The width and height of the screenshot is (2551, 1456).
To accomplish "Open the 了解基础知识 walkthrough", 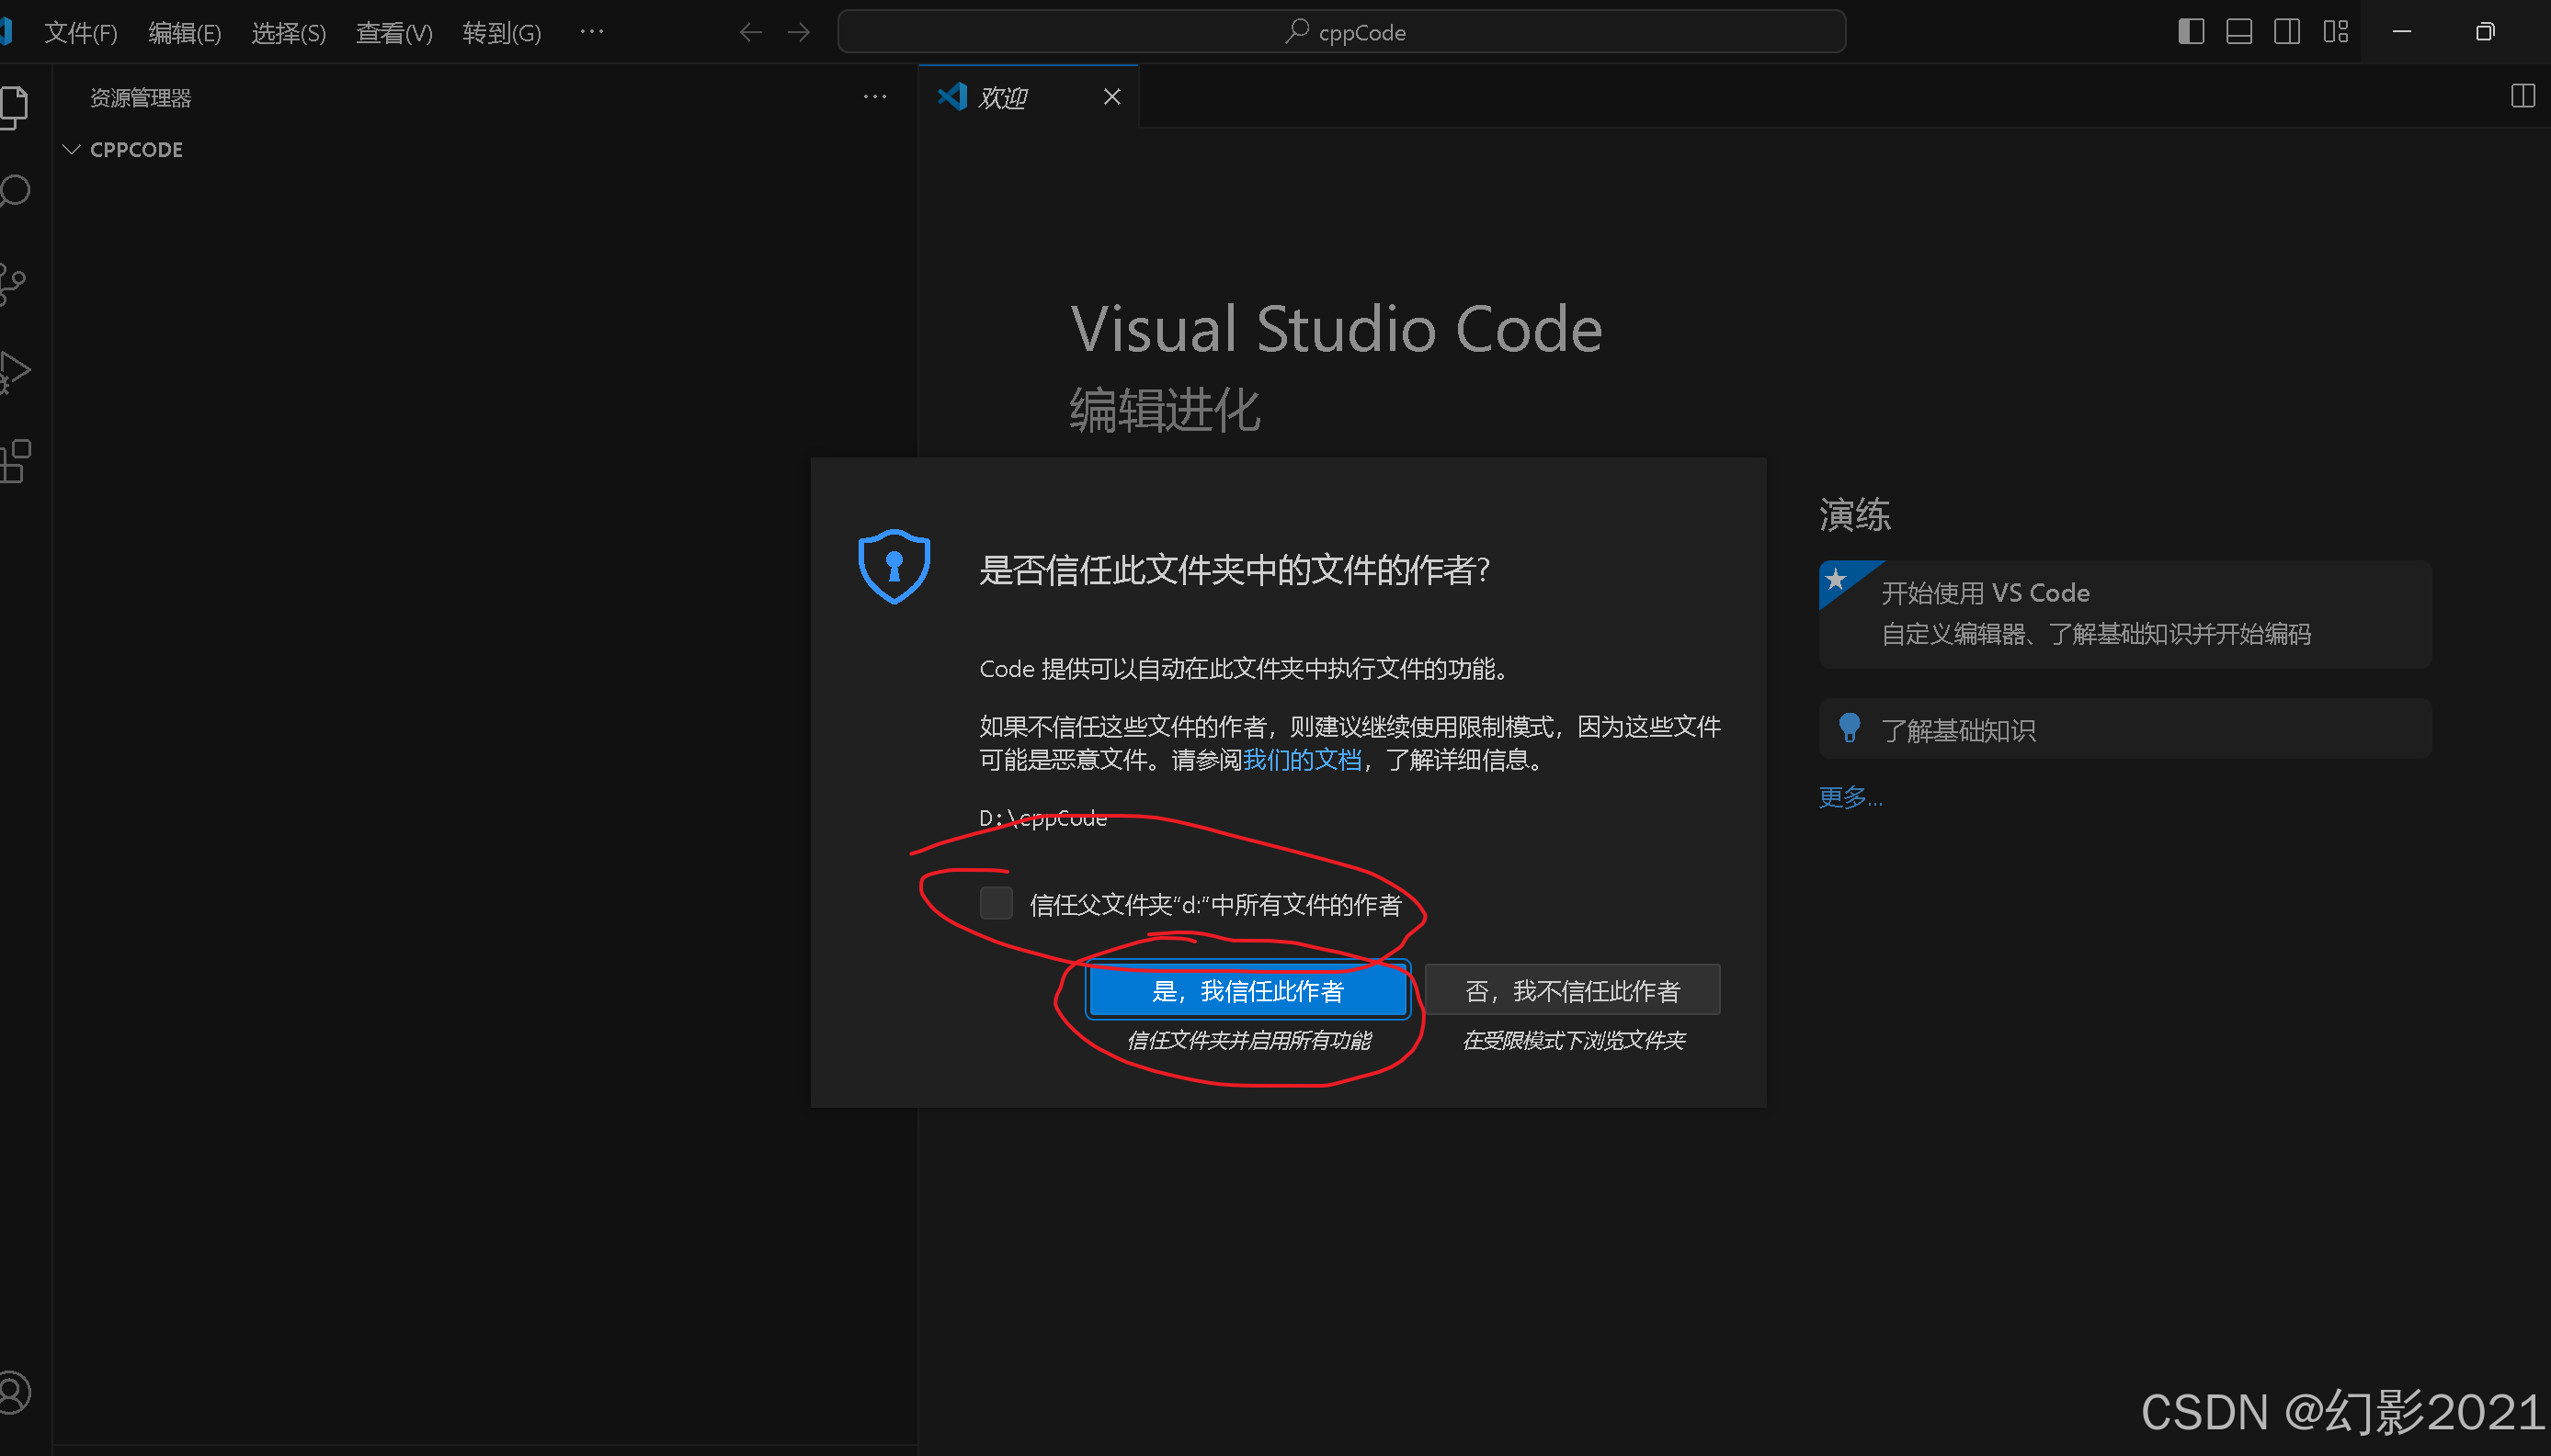I will [2124, 729].
